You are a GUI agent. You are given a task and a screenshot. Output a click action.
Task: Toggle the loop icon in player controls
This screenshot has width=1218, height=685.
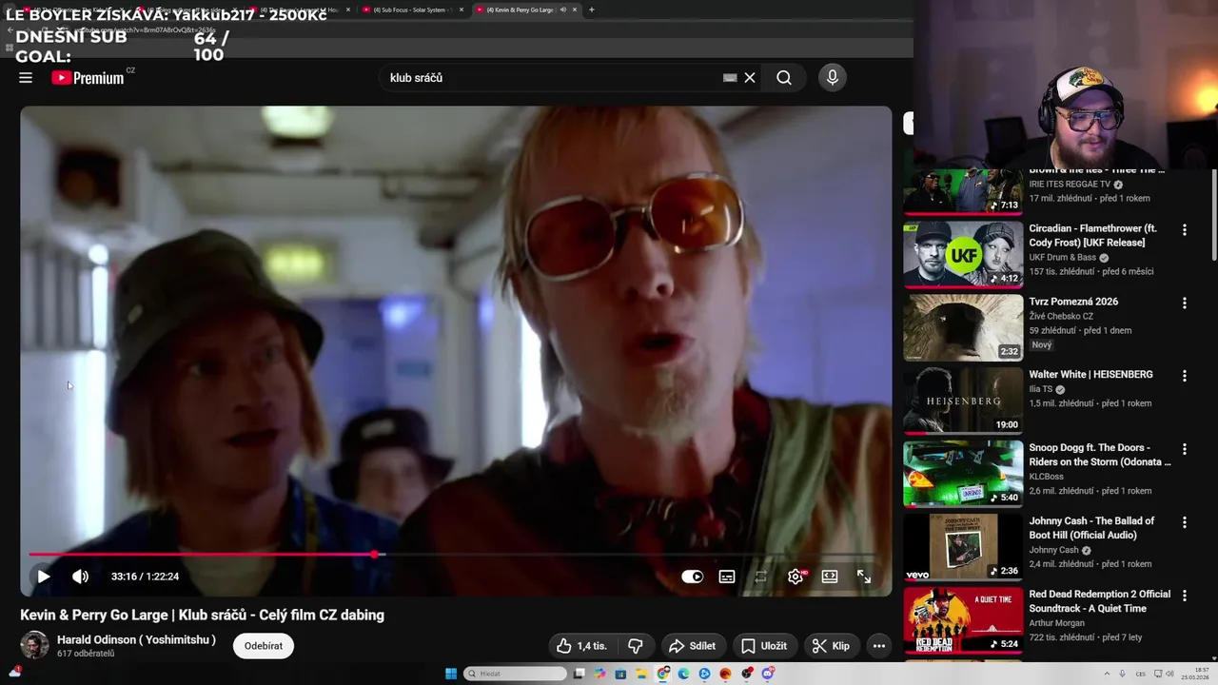(761, 577)
